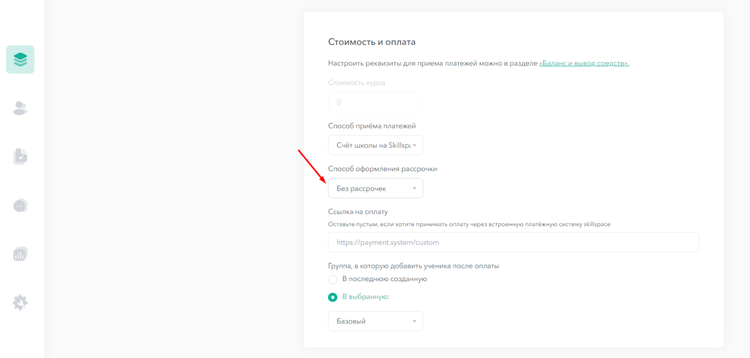750x358 pixels.
Task: Open the 'Баланс и вывод средств' link
Action: (584, 63)
